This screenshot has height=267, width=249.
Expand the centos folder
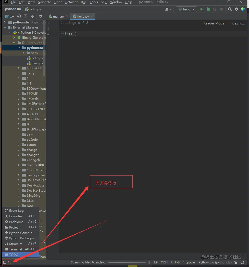pyautogui.click(x=19, y=145)
